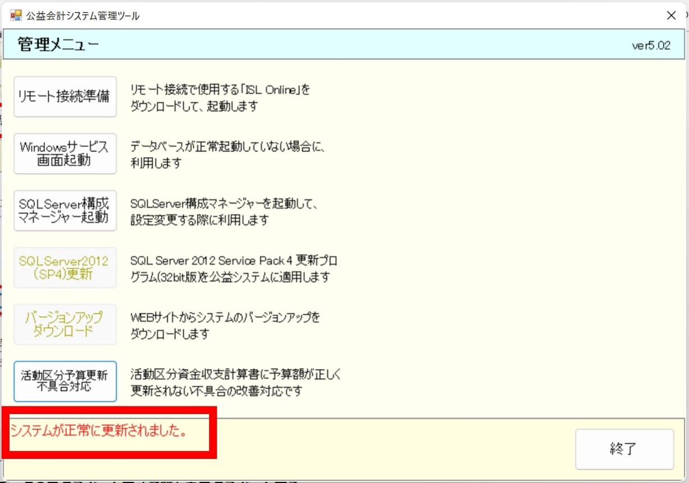Click the SQLServer構成マネージャー description text
Image resolution: width=689 pixels, height=483 pixels.
[224, 211]
